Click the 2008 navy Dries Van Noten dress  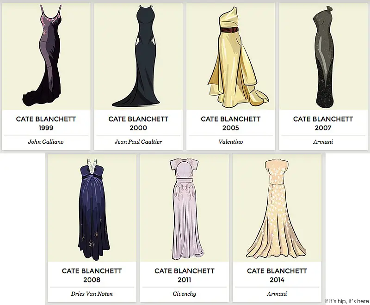(93, 209)
